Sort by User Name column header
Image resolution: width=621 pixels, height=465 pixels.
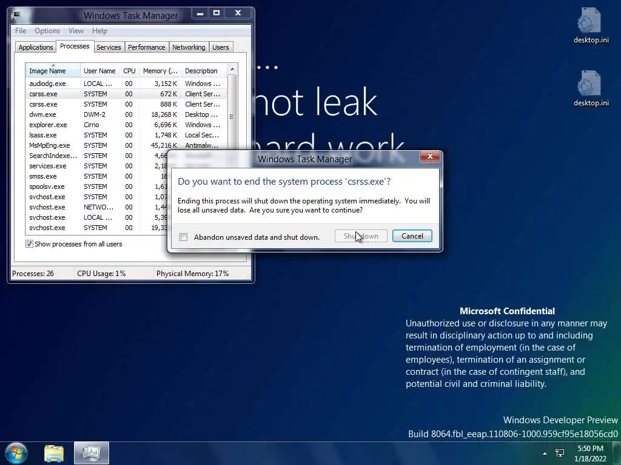tap(100, 71)
